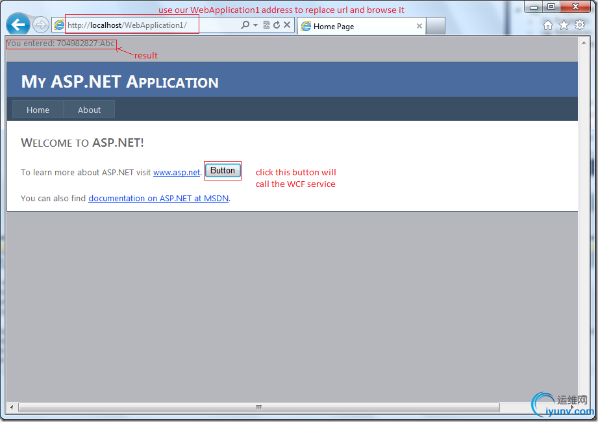This screenshot has width=598, height=422.
Task: Go back with the browser Back arrow
Action: click(18, 25)
